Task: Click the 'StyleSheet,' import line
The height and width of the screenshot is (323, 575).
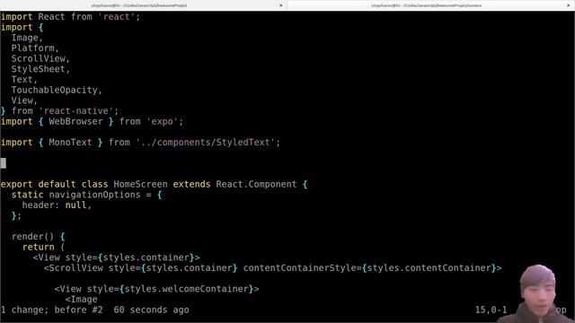Action: click(x=40, y=69)
